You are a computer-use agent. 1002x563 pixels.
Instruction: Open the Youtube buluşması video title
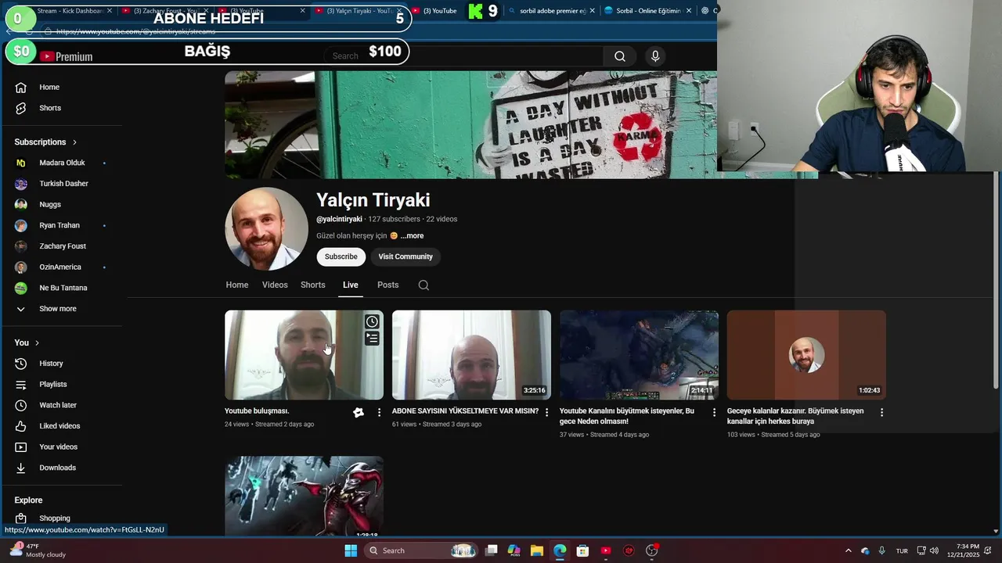(x=257, y=411)
